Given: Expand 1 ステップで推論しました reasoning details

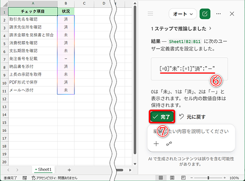Looking at the screenshot, I should point(181,29).
